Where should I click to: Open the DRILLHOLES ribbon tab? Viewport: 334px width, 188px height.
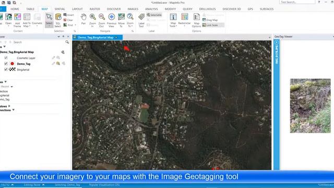click(x=207, y=9)
